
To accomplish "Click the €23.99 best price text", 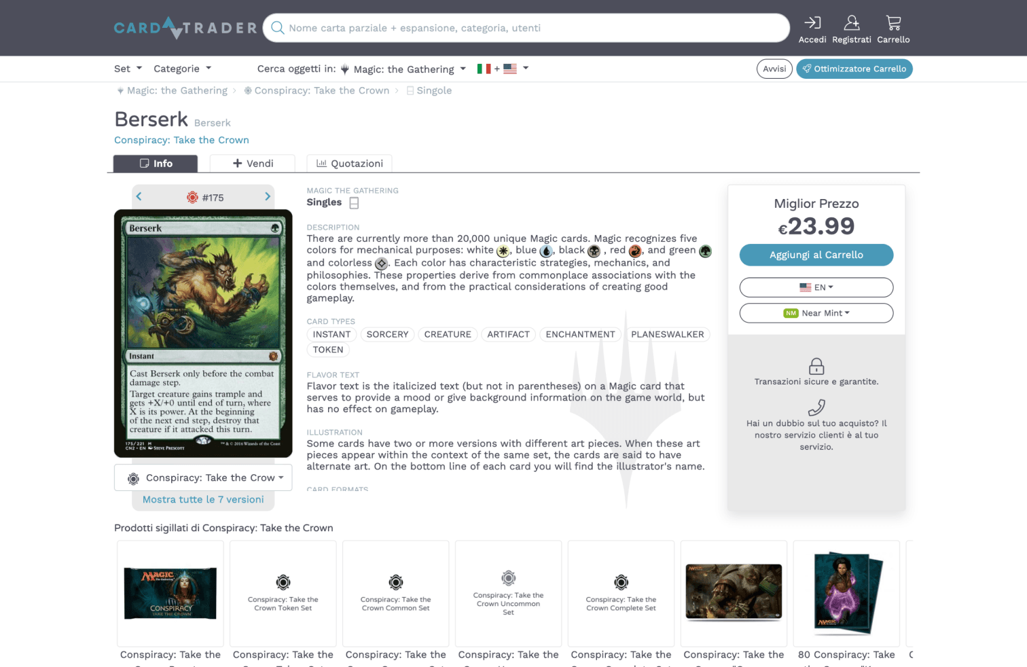I will click(x=816, y=226).
